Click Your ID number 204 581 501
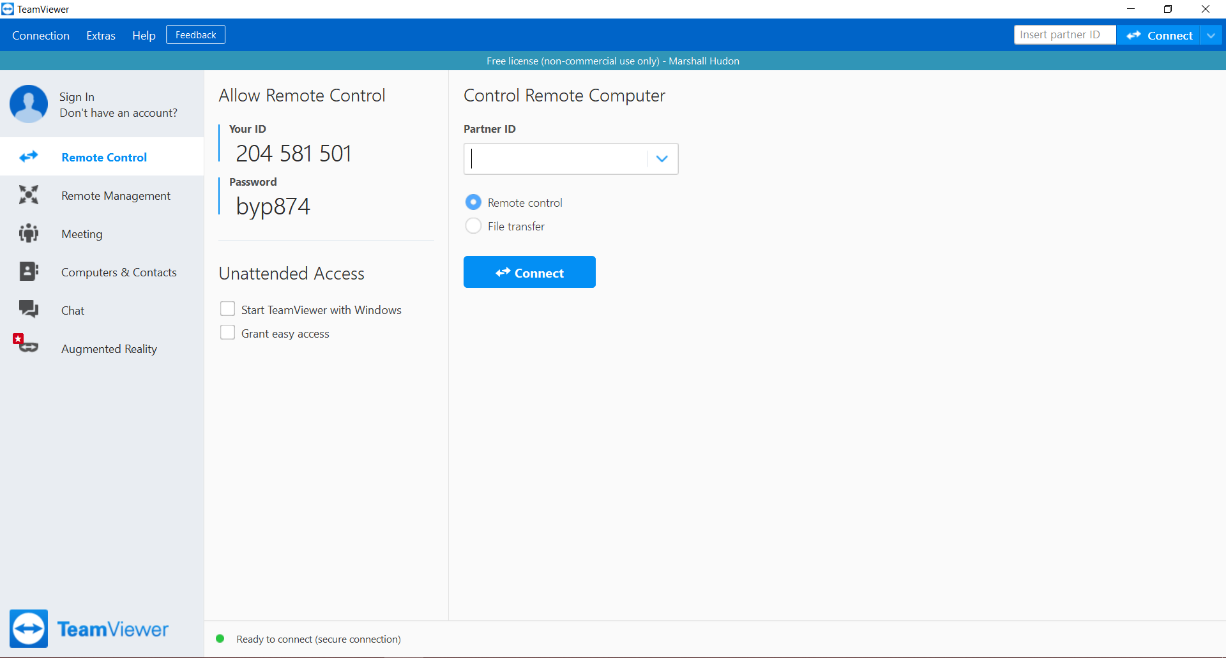 tap(294, 153)
